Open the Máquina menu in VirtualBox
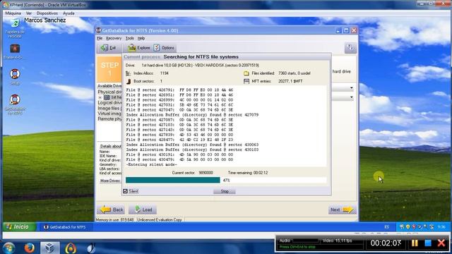Screen dimensions: 452x254 (13, 13)
